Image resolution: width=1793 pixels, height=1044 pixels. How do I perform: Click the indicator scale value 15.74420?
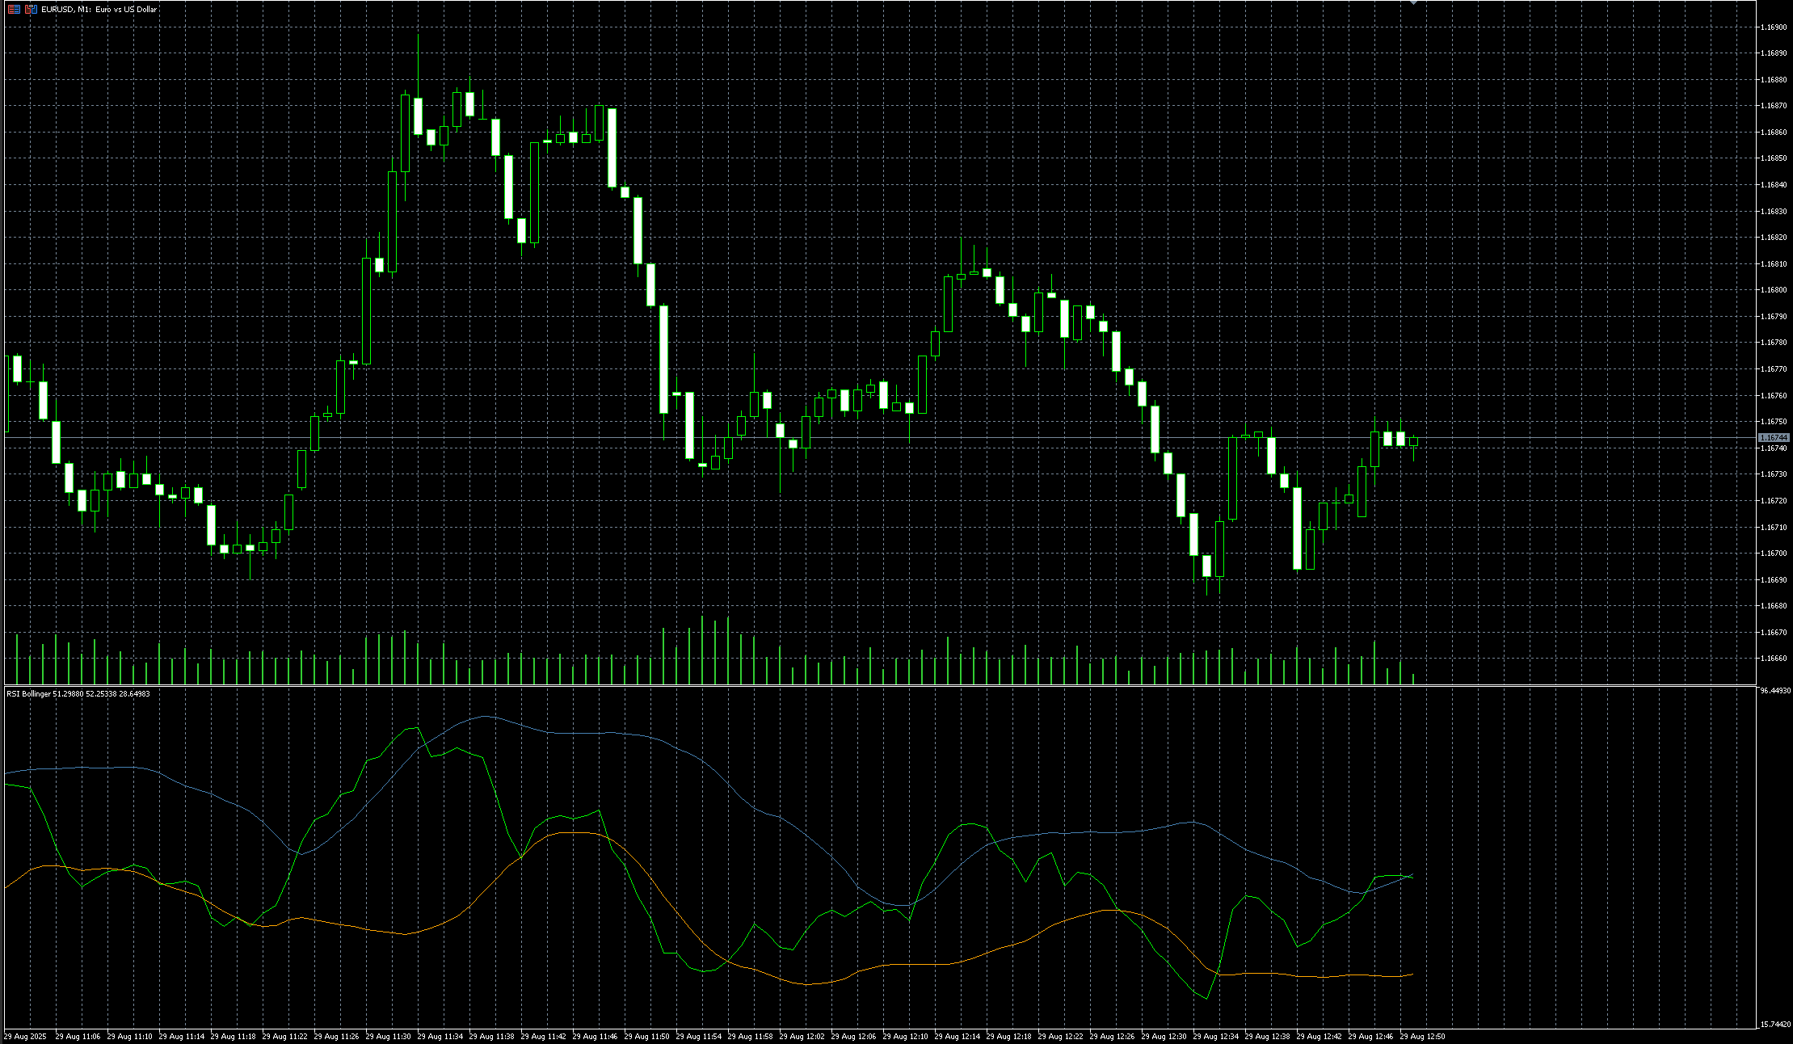tap(1775, 1025)
